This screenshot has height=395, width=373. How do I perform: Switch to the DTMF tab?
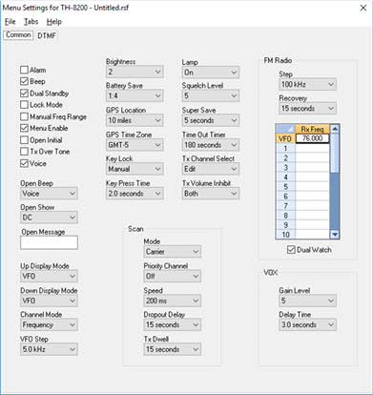pos(47,35)
